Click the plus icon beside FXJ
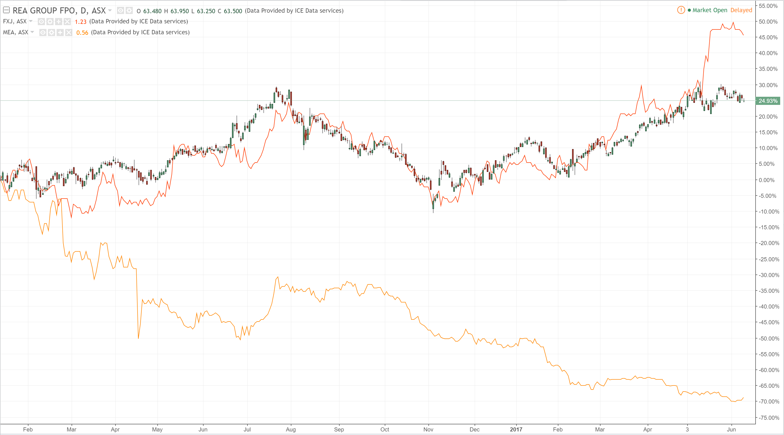The image size is (784, 435). [x=59, y=22]
